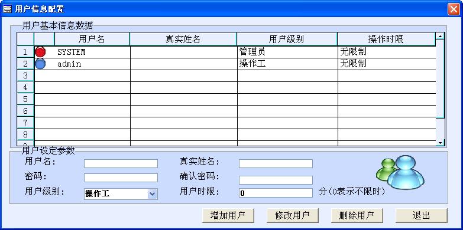This screenshot has width=463, height=230.
Task: Focus the 用户名 input field
Action: pos(121,163)
